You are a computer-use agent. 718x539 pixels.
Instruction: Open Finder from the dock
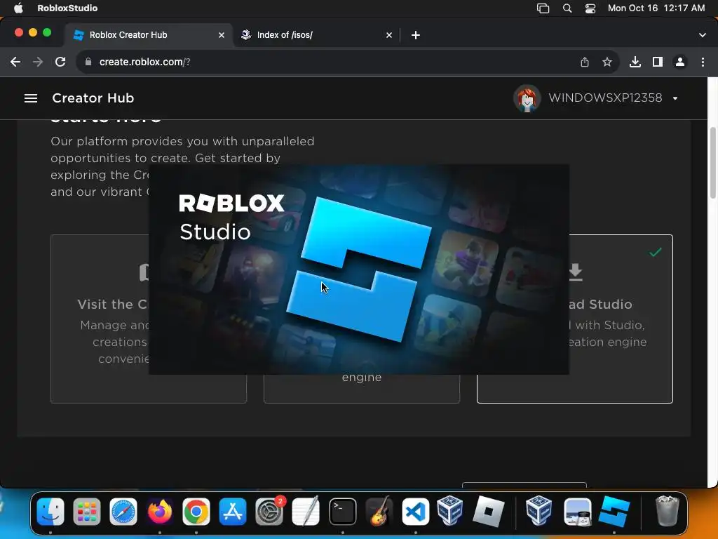coord(50,511)
